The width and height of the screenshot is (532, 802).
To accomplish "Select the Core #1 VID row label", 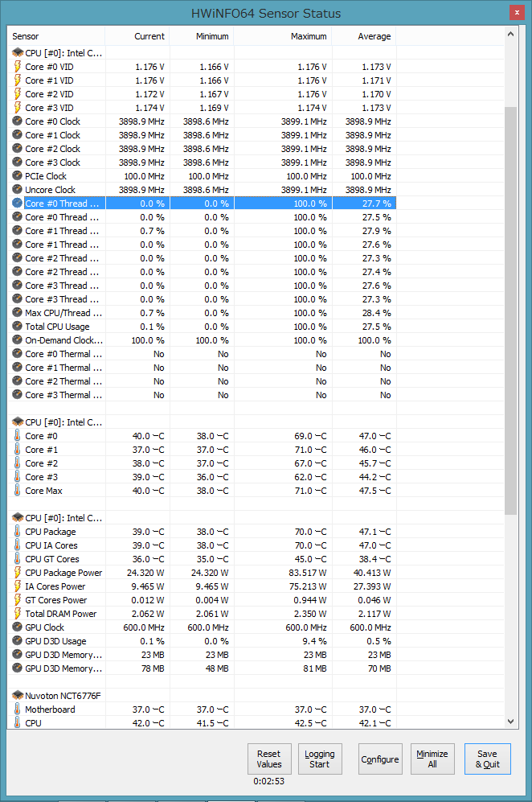I will coord(49,80).
